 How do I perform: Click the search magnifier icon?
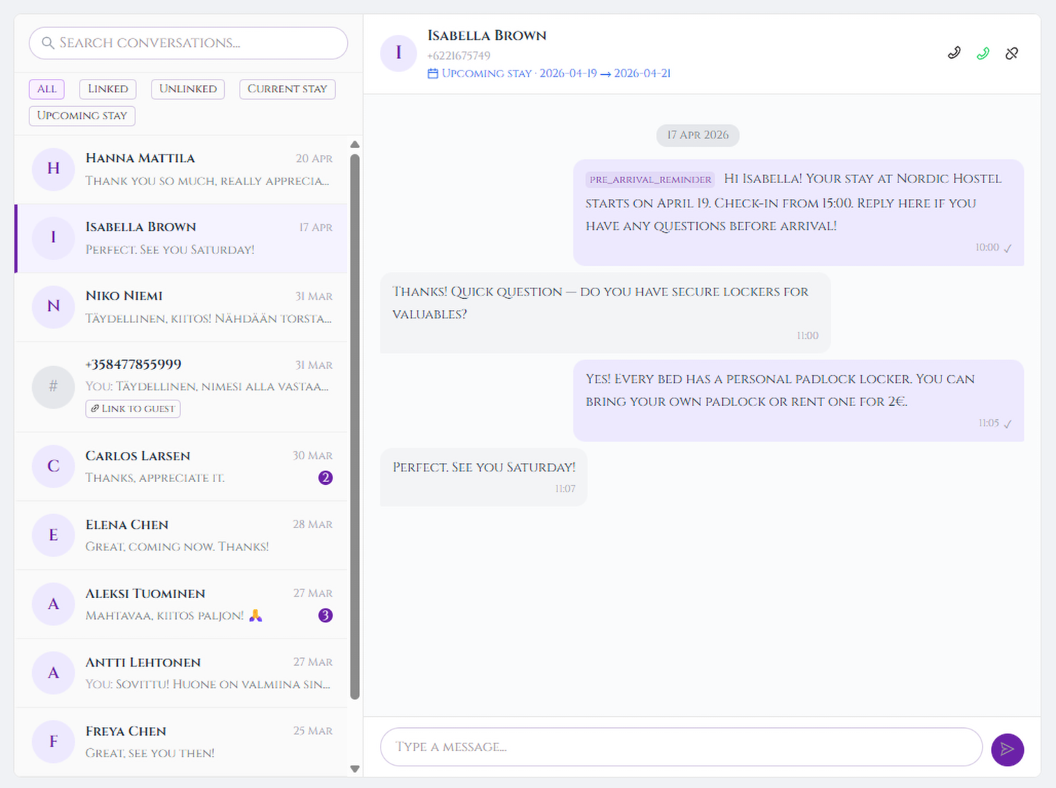(48, 43)
